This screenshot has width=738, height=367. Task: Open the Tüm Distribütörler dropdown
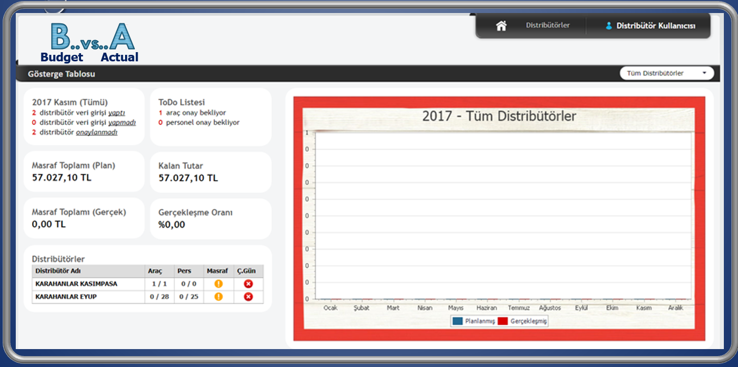(666, 73)
